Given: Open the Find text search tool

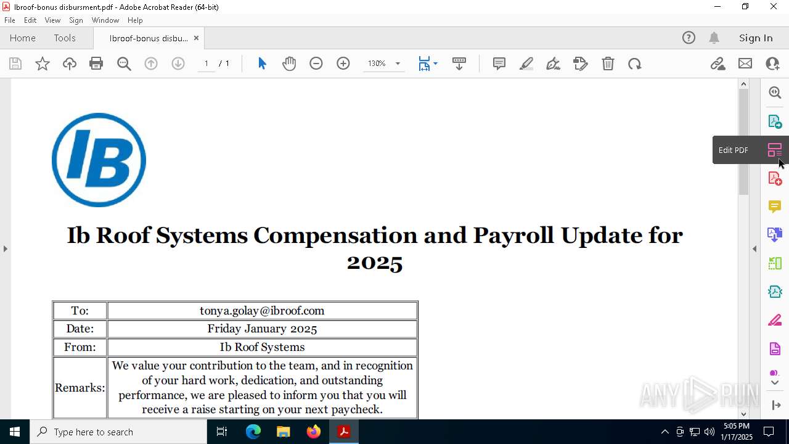Looking at the screenshot, I should 124,64.
